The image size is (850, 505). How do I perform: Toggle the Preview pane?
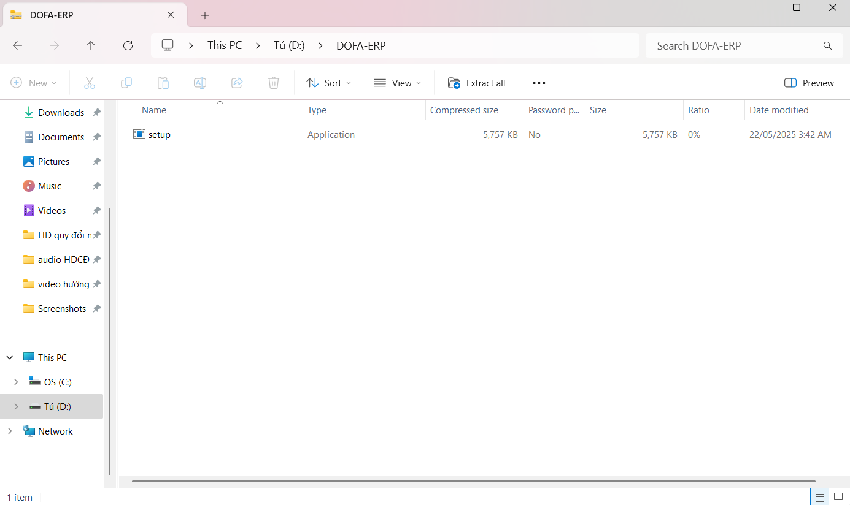click(x=809, y=83)
